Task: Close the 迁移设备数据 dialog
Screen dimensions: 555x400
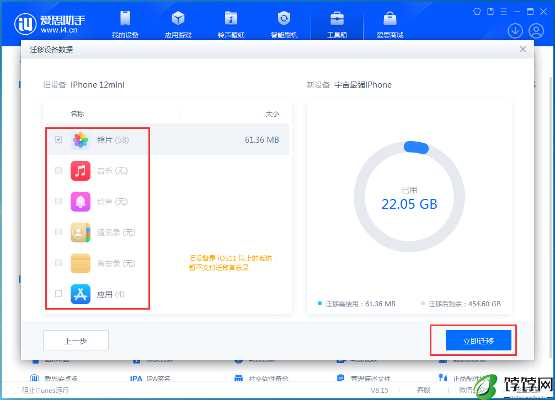Action: coord(523,49)
